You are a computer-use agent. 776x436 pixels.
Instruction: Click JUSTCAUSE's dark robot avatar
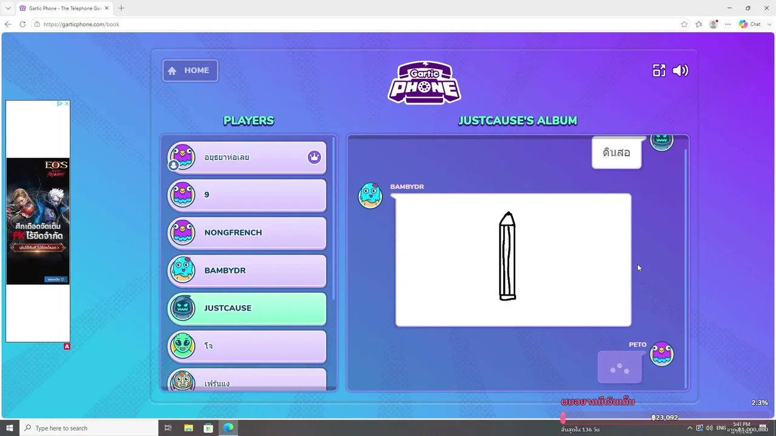coord(182,308)
